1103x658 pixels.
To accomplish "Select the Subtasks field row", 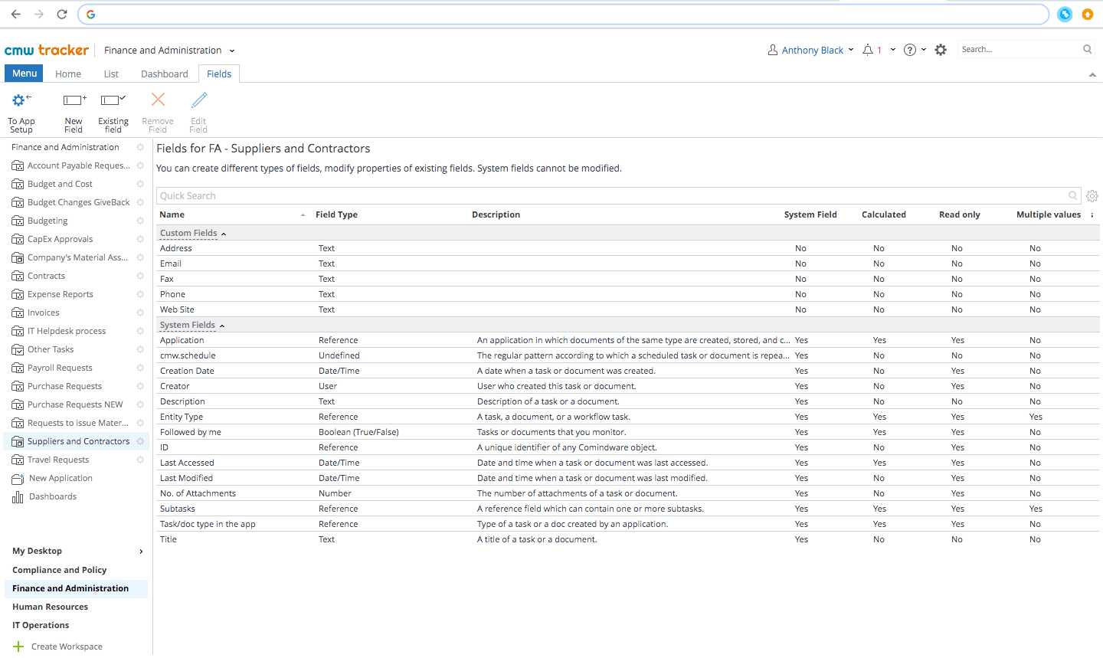I will (628, 509).
